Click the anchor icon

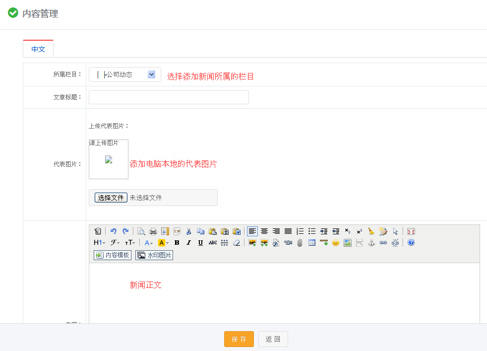point(371,243)
